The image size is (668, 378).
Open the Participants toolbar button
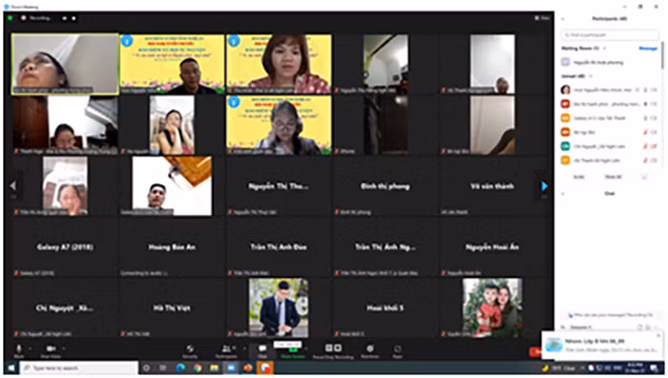point(226,350)
